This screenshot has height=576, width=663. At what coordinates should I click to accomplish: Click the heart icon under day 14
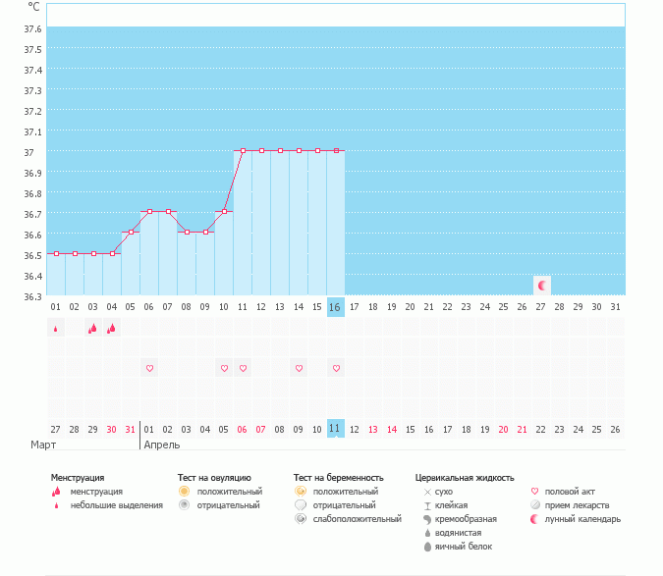(x=299, y=368)
